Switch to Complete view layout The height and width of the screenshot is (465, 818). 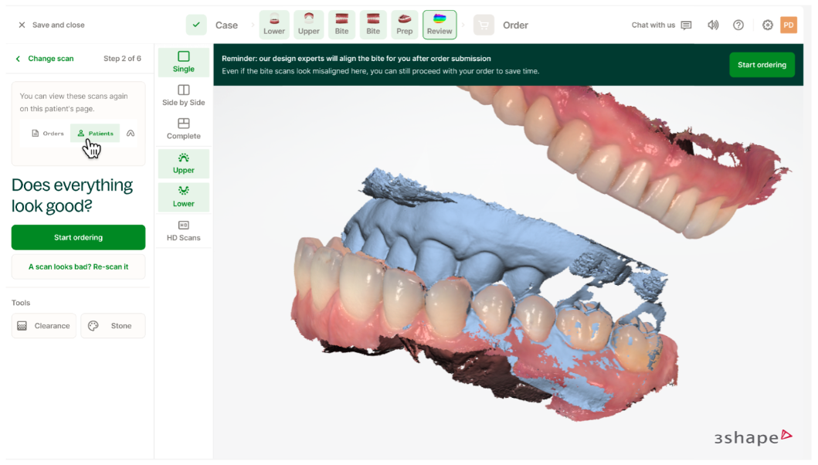184,129
